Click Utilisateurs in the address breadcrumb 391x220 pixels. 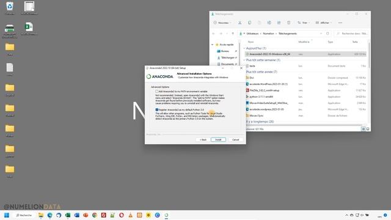(252, 34)
